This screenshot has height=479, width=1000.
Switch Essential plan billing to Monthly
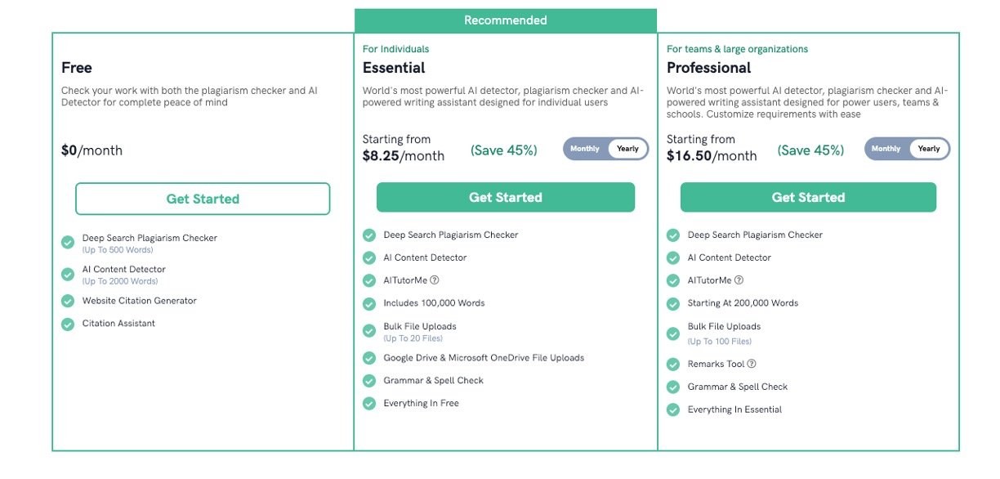coord(585,149)
